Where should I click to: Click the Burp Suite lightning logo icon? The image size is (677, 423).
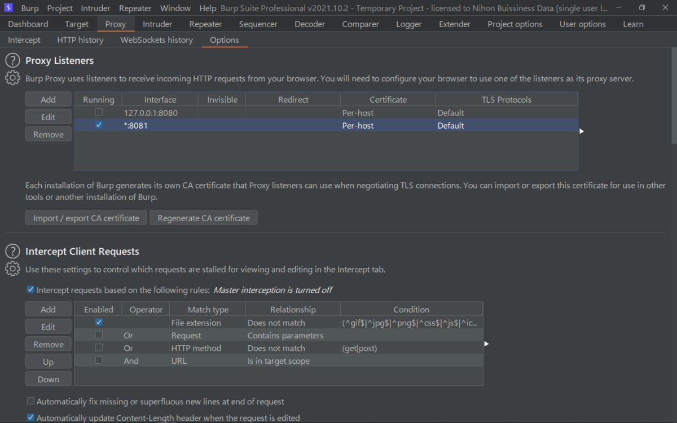[x=8, y=8]
